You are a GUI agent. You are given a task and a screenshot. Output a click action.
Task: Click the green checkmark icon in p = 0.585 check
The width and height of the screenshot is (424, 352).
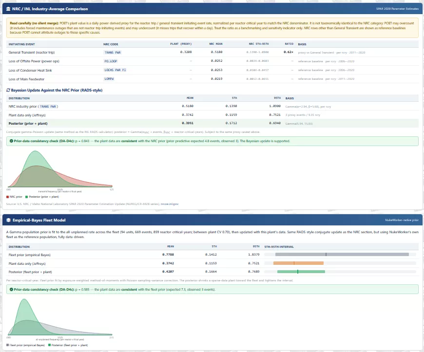pos(11,289)
